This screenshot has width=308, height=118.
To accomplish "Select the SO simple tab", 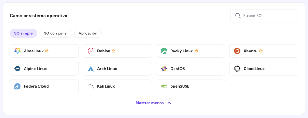I will pos(23,33).
